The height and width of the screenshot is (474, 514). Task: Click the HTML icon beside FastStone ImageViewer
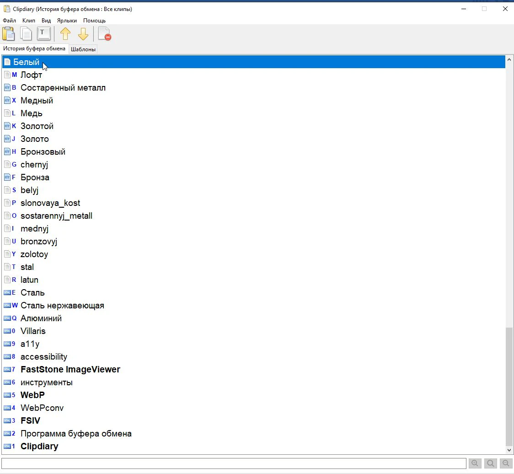pos(7,369)
